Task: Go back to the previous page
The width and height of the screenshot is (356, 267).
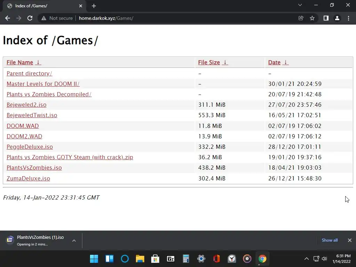Action: (8, 18)
